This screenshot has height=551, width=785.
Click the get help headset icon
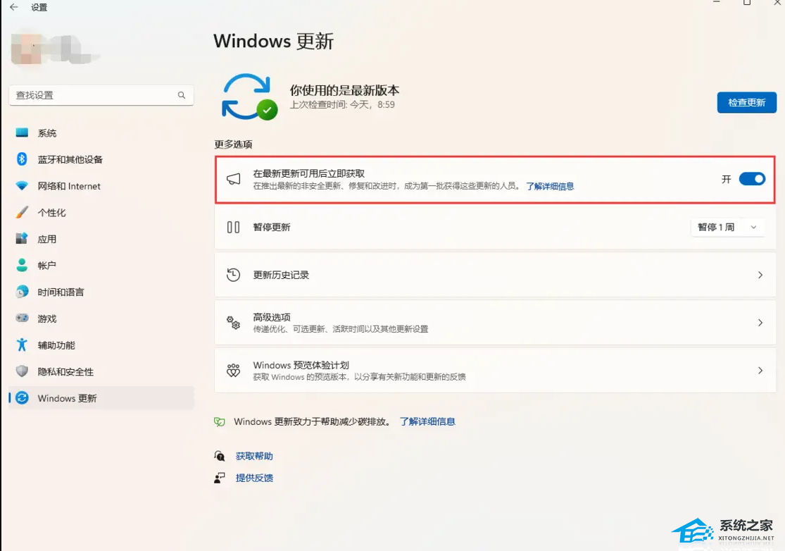click(x=219, y=456)
